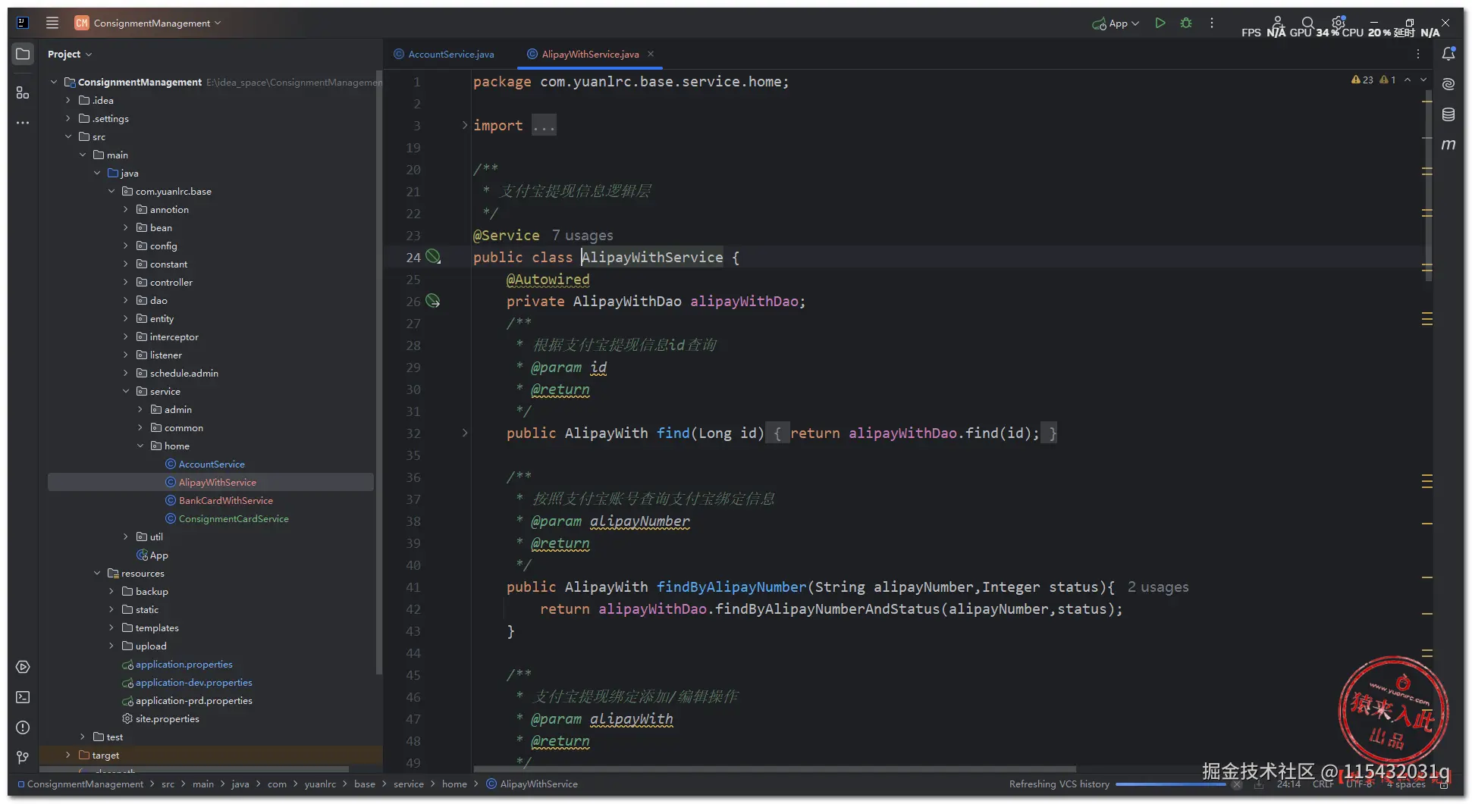
Task: Open the ConsignmentManagement project dropdown
Action: click(158, 23)
